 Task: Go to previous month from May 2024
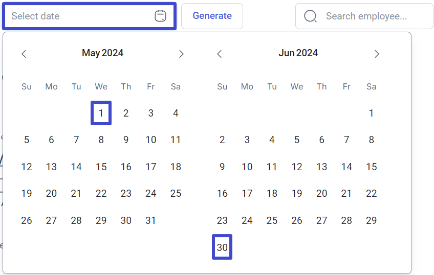click(24, 54)
